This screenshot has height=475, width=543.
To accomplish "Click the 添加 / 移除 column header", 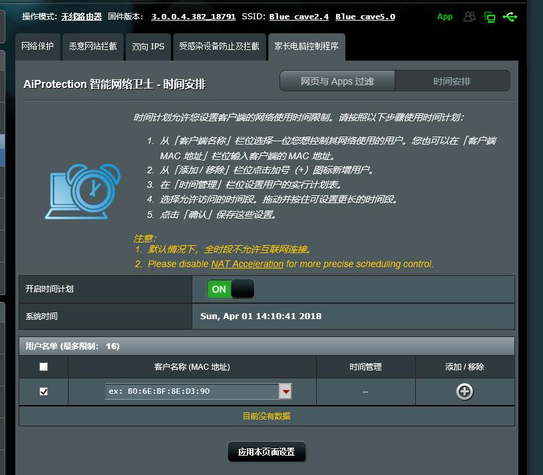I will click(x=464, y=367).
